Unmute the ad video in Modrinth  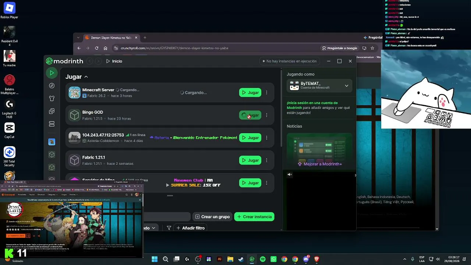(290, 175)
